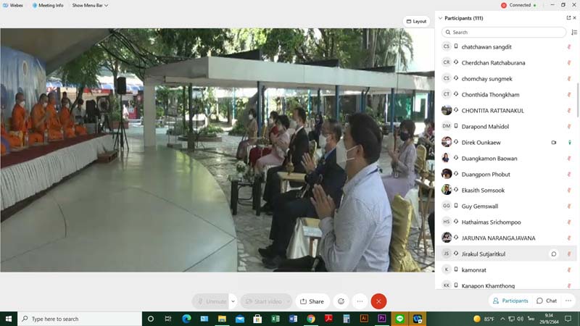Screen dimensions: 580x326
Task: Expand the audio options arrow beside Unmute
Action: (233, 301)
